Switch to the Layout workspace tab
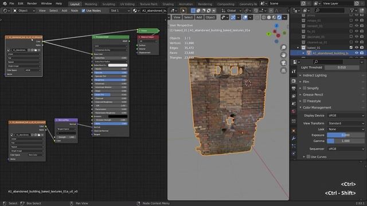This screenshot has width=367, height=206. (x=75, y=4)
